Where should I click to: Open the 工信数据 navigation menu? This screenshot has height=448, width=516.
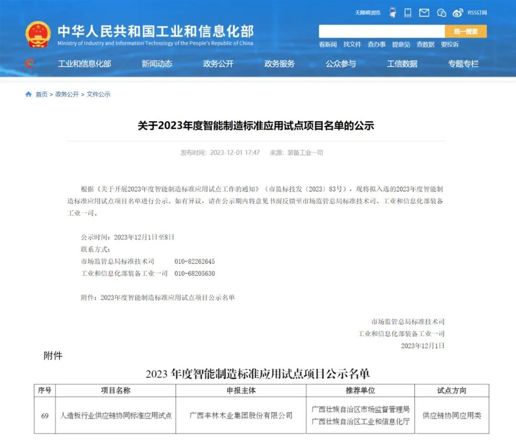point(403,63)
